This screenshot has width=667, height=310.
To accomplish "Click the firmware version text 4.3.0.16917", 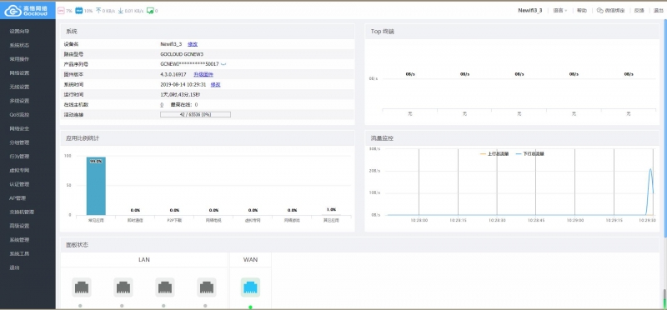I will click(173, 74).
